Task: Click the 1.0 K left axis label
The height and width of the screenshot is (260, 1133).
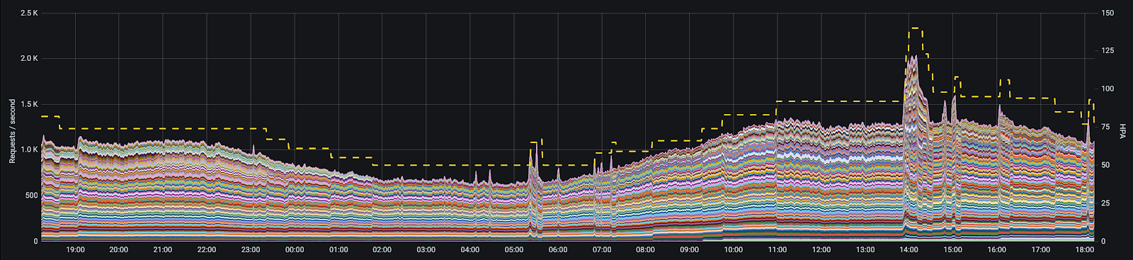Action: point(29,149)
